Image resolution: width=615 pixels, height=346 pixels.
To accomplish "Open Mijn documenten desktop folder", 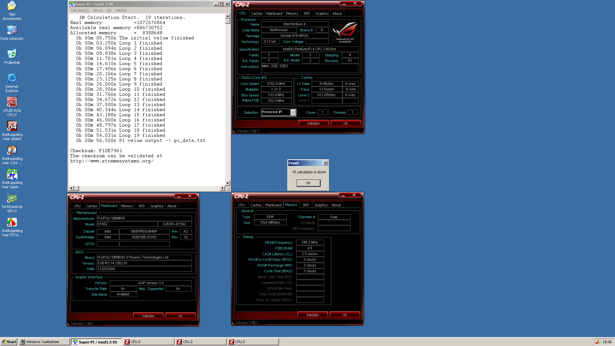I will 12,10.
